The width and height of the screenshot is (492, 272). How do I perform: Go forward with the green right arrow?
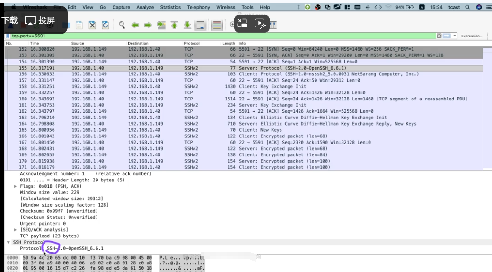148,25
